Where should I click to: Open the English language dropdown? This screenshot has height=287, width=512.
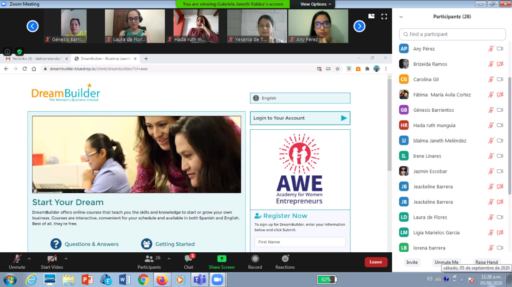click(x=300, y=98)
